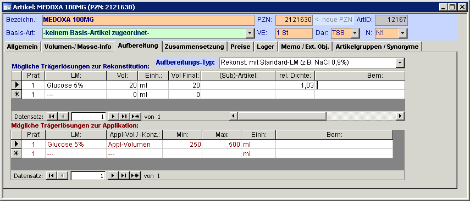Viewport: 470px width, 201px height.
Task: Select current-row marker of Rekonstitution Glucose row
Action: tap(16, 85)
